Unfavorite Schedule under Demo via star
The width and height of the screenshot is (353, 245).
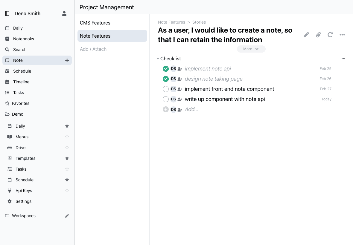pyautogui.click(x=67, y=180)
